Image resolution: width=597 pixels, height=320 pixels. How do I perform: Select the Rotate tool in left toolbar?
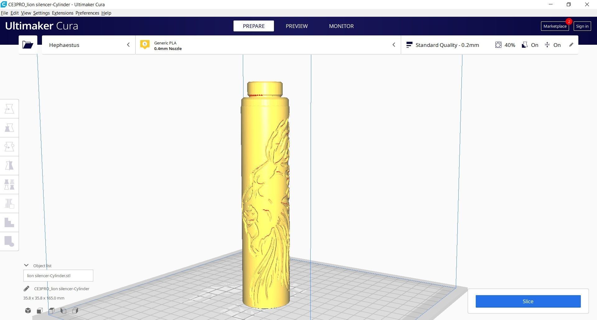coord(9,147)
